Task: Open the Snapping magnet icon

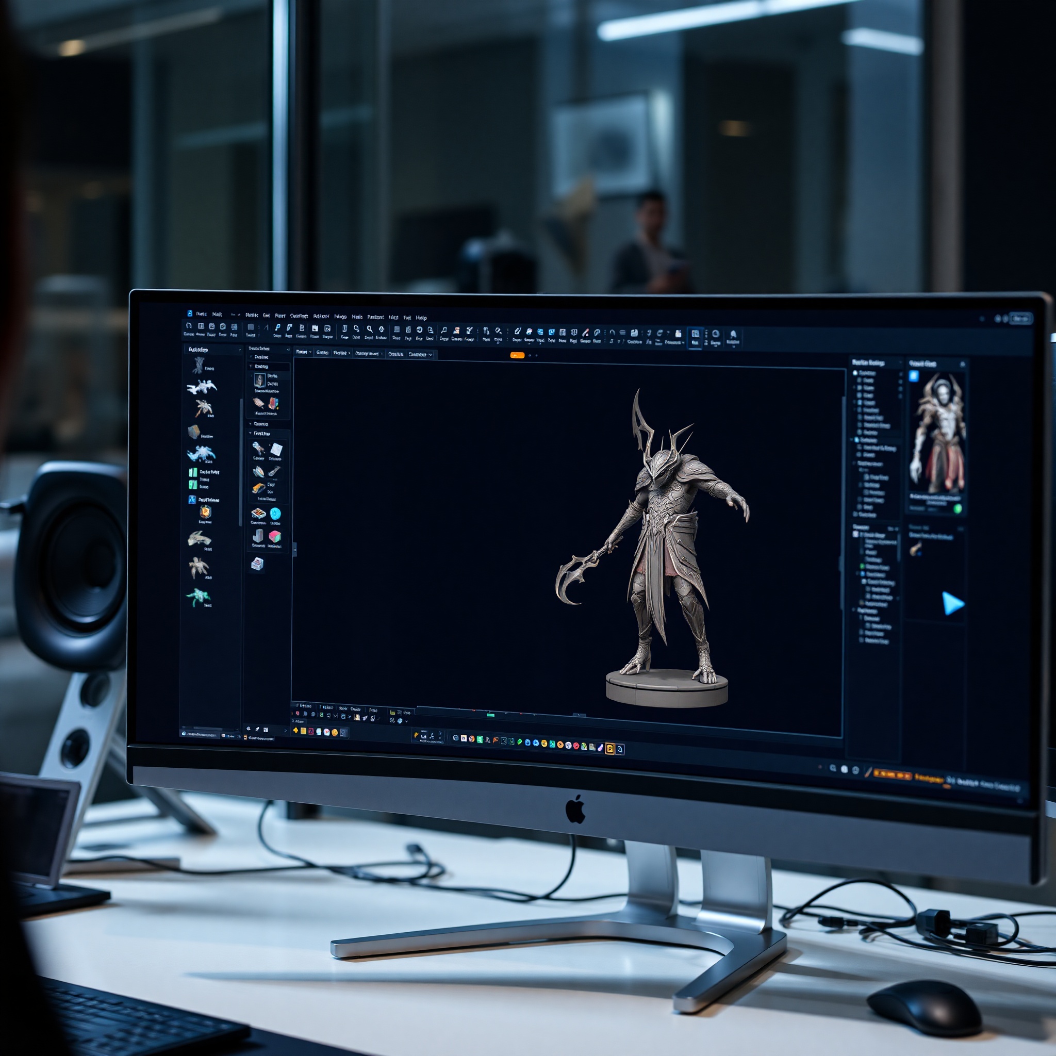Action: (x=612, y=331)
